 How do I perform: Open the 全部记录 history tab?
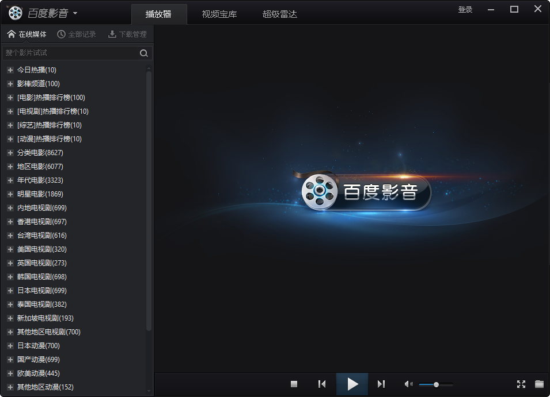click(x=77, y=34)
